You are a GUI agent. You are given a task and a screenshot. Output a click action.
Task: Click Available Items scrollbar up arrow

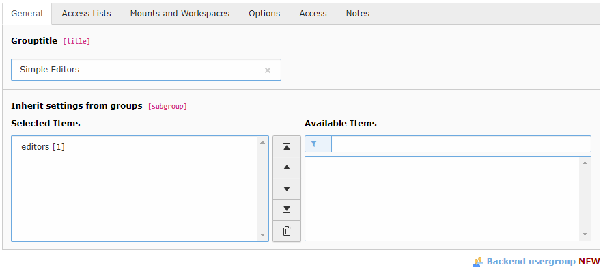click(x=585, y=163)
